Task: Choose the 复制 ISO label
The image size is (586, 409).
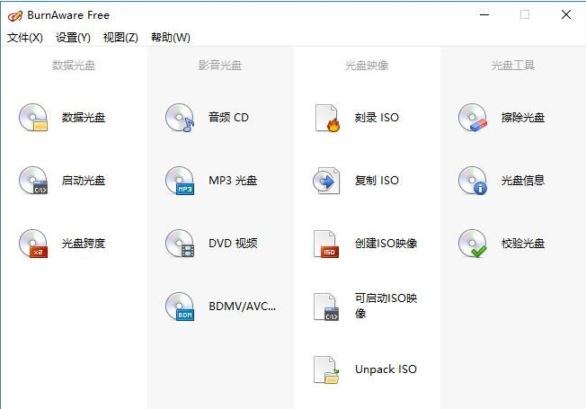Action: tap(377, 181)
